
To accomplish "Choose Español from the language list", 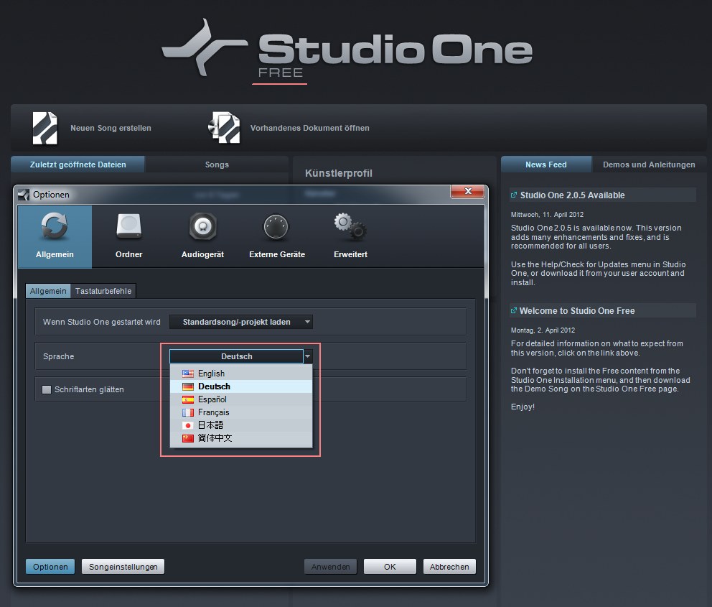I will pos(240,399).
